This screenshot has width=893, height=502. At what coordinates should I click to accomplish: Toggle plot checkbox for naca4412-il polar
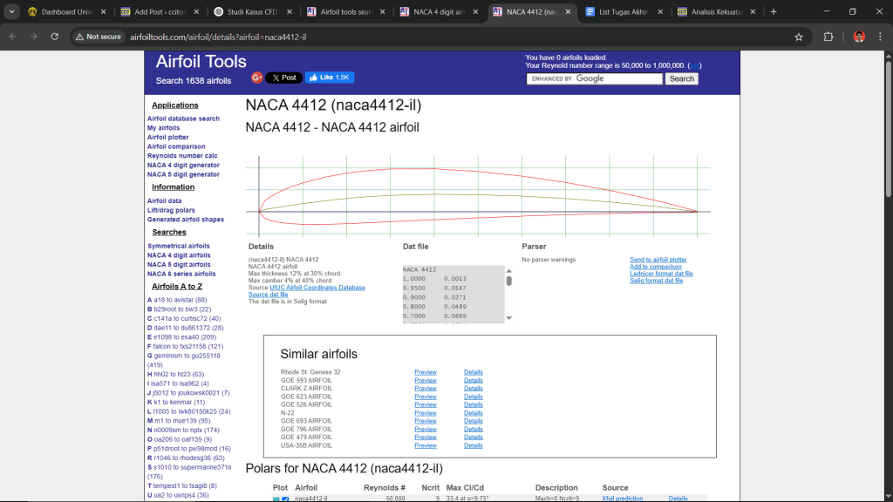click(285, 499)
